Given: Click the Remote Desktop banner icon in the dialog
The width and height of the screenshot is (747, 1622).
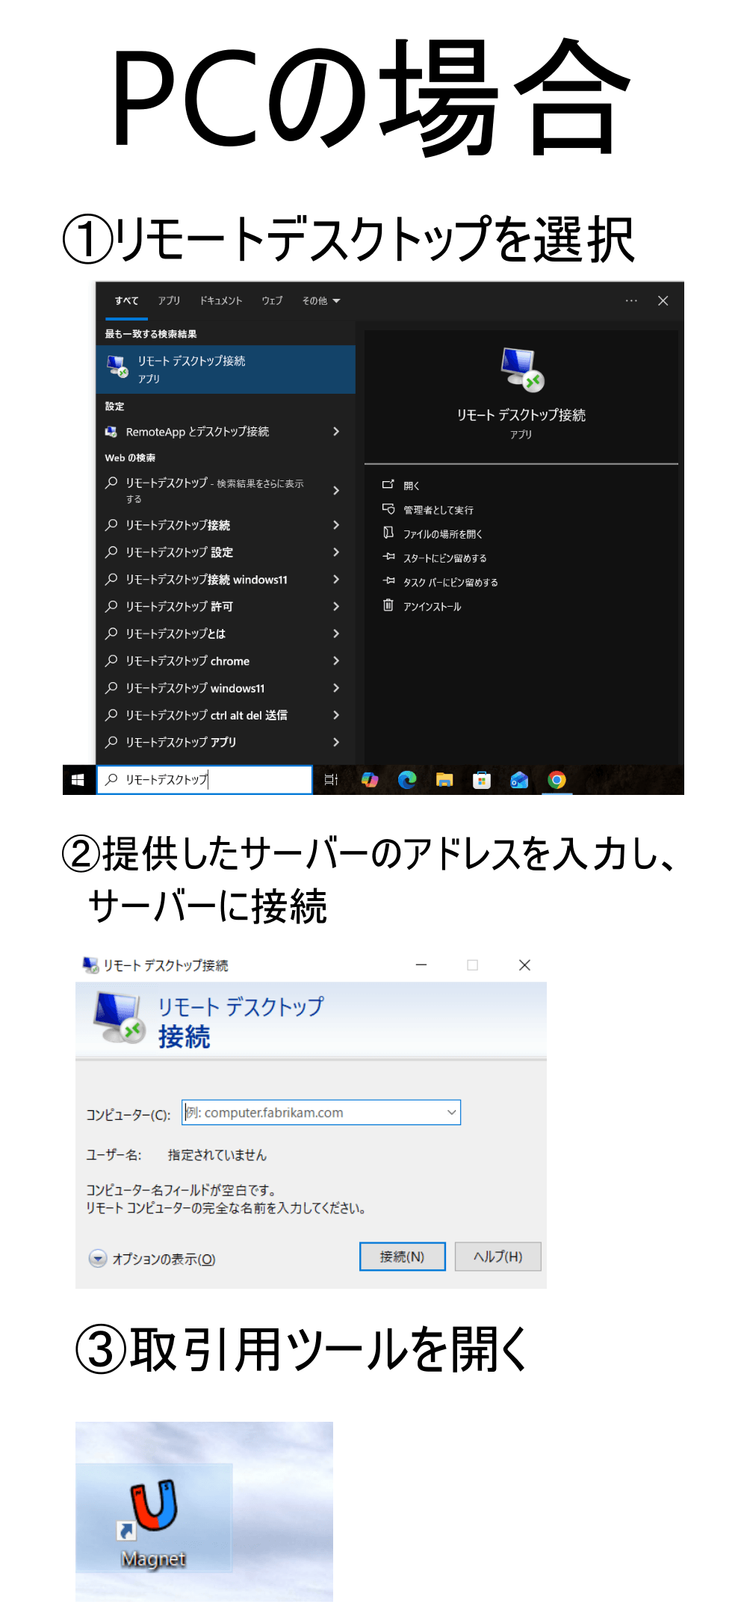Looking at the screenshot, I should coord(118,1018).
